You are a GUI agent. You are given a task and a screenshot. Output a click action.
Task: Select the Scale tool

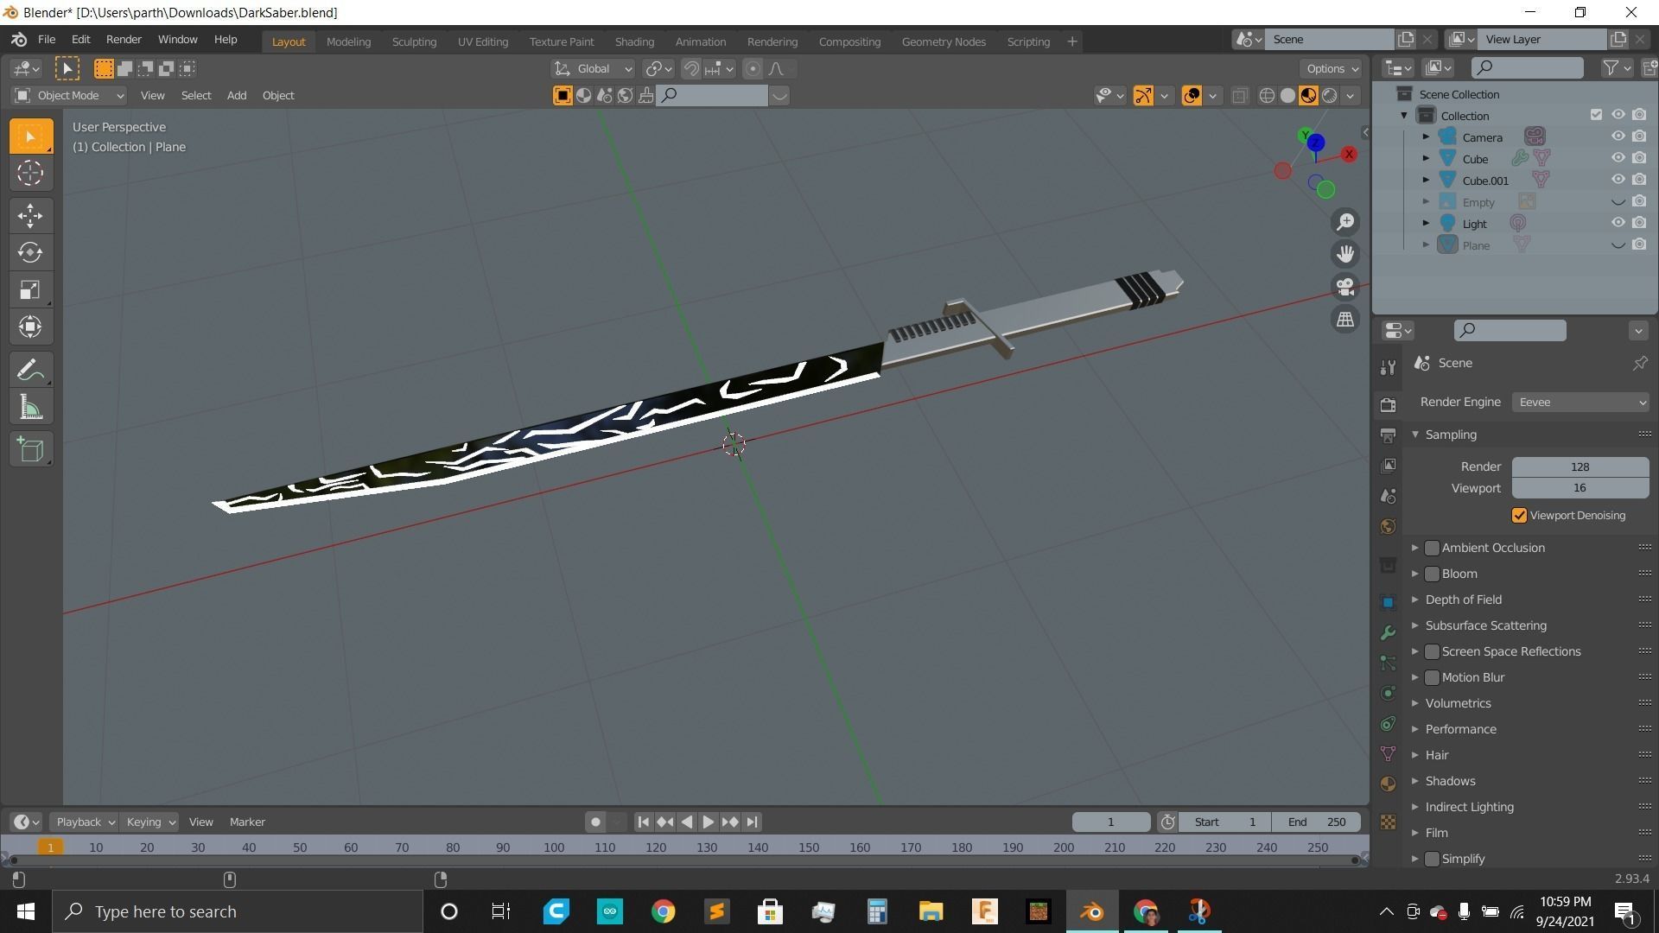[x=30, y=289]
